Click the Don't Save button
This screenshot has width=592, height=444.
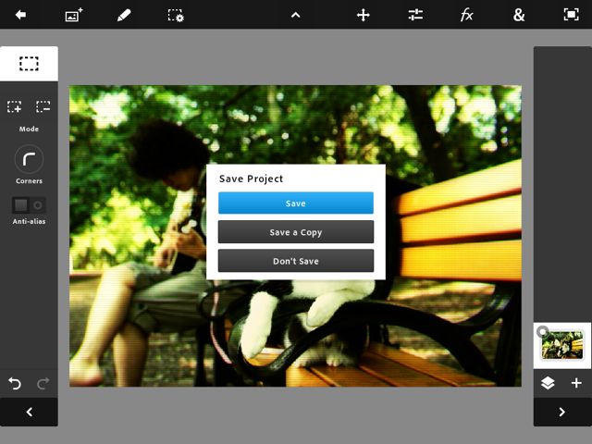coord(296,261)
